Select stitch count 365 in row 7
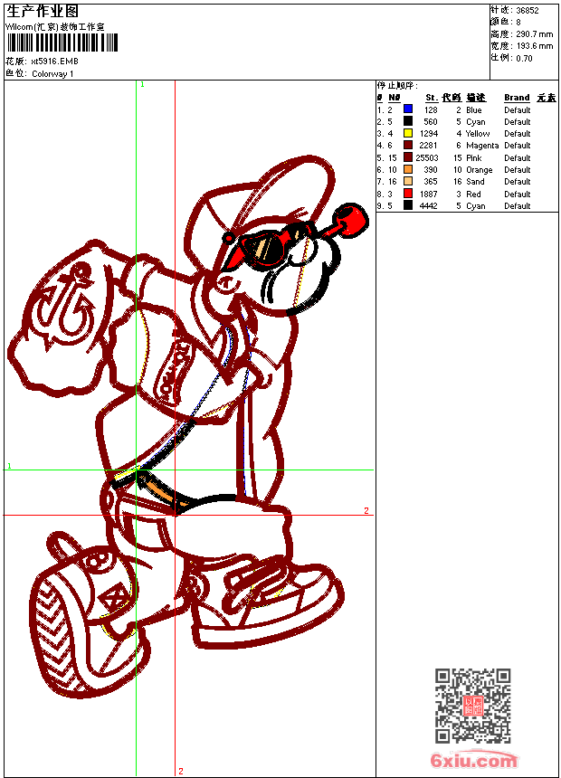This screenshot has width=561, height=778. click(x=431, y=182)
